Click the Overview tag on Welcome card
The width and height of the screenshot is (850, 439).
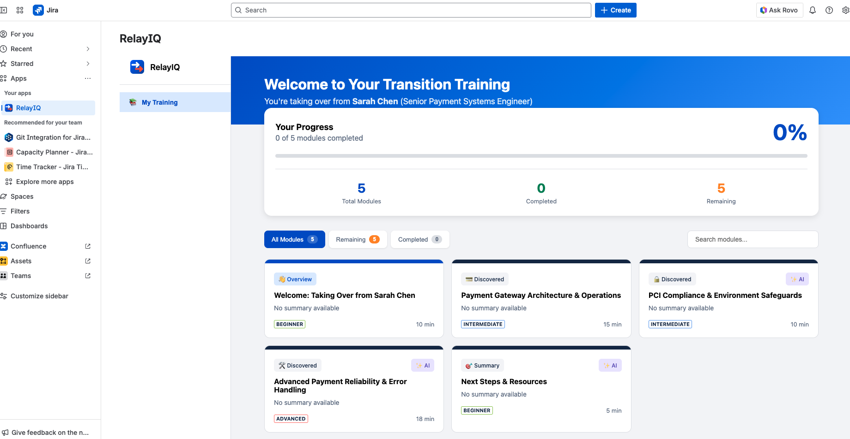point(295,279)
